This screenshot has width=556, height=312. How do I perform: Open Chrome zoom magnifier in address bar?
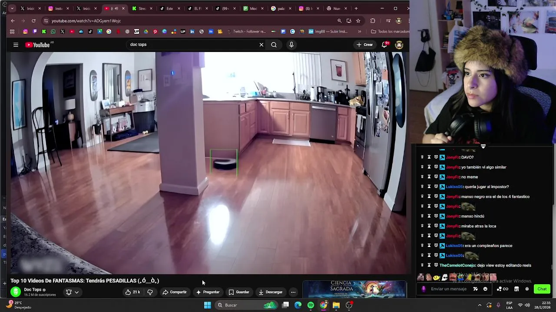point(340,21)
